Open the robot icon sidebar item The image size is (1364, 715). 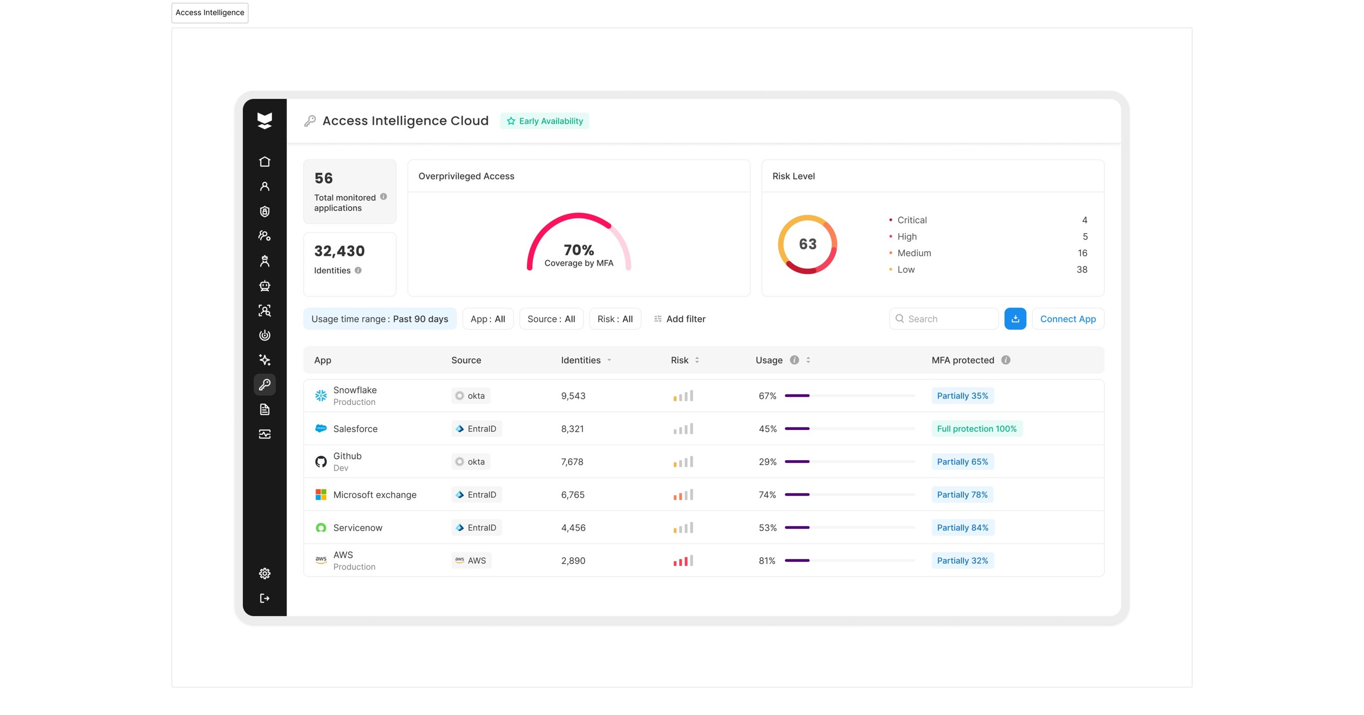point(264,286)
